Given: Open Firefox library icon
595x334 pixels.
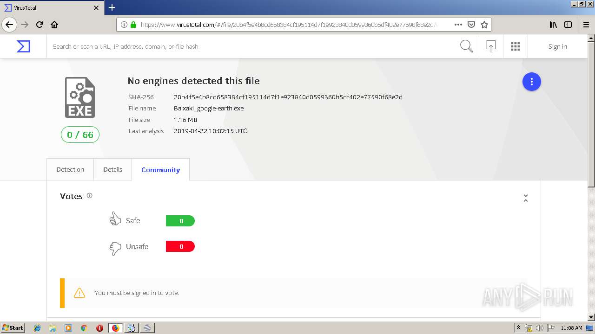Looking at the screenshot, I should click(x=553, y=25).
